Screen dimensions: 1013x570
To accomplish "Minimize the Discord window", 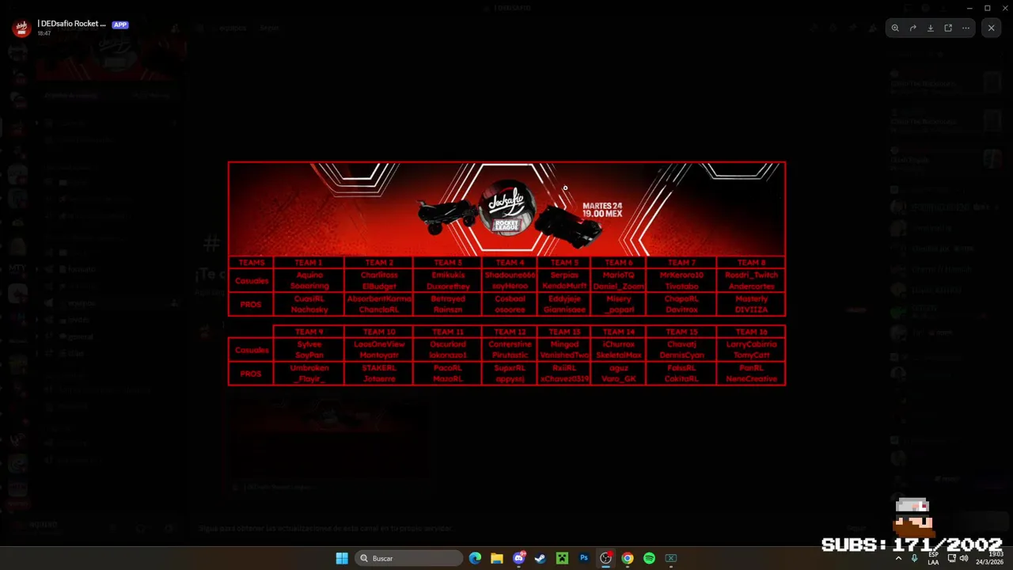I will [x=969, y=8].
